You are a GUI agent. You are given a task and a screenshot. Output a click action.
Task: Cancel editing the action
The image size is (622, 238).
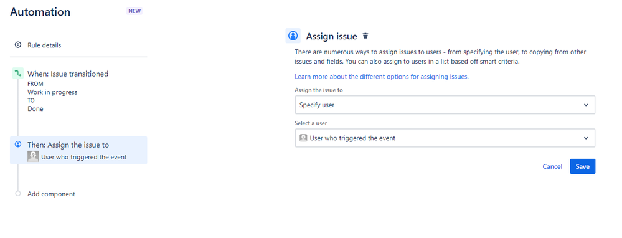point(552,166)
